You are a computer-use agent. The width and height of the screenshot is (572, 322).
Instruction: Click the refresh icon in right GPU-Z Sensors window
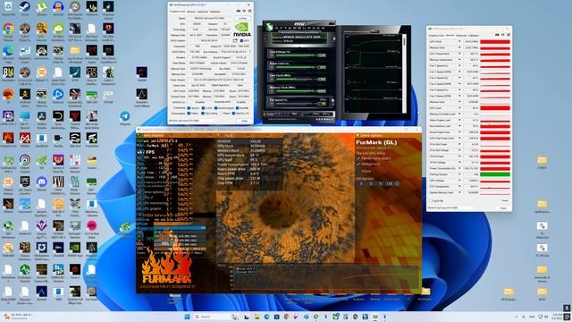[503, 35]
